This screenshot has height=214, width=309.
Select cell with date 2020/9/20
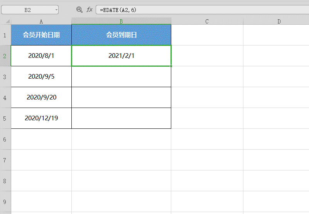point(41,97)
